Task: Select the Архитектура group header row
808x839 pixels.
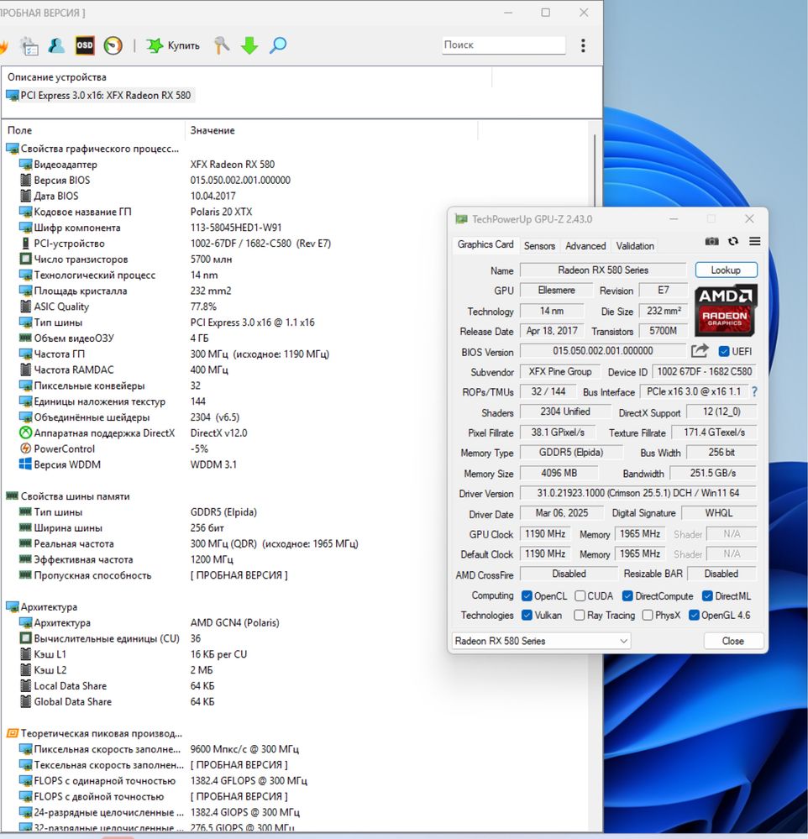Action: click(x=42, y=606)
